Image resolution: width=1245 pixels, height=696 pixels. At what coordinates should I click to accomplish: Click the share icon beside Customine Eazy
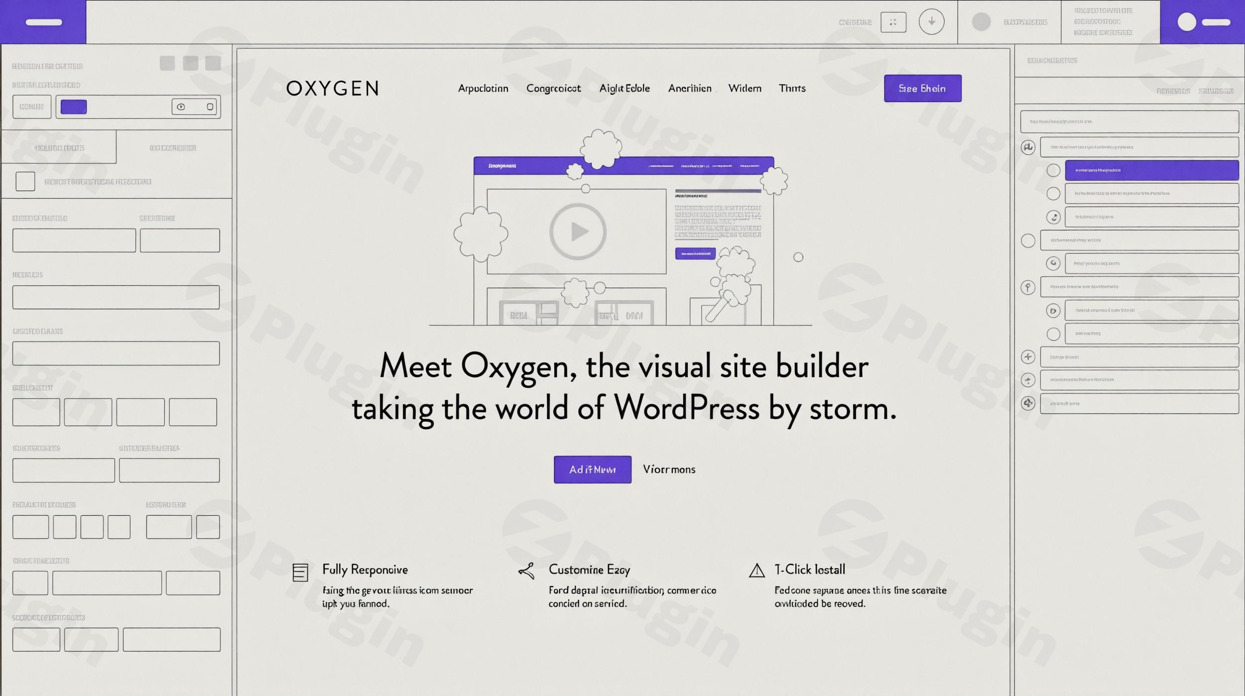click(x=526, y=571)
